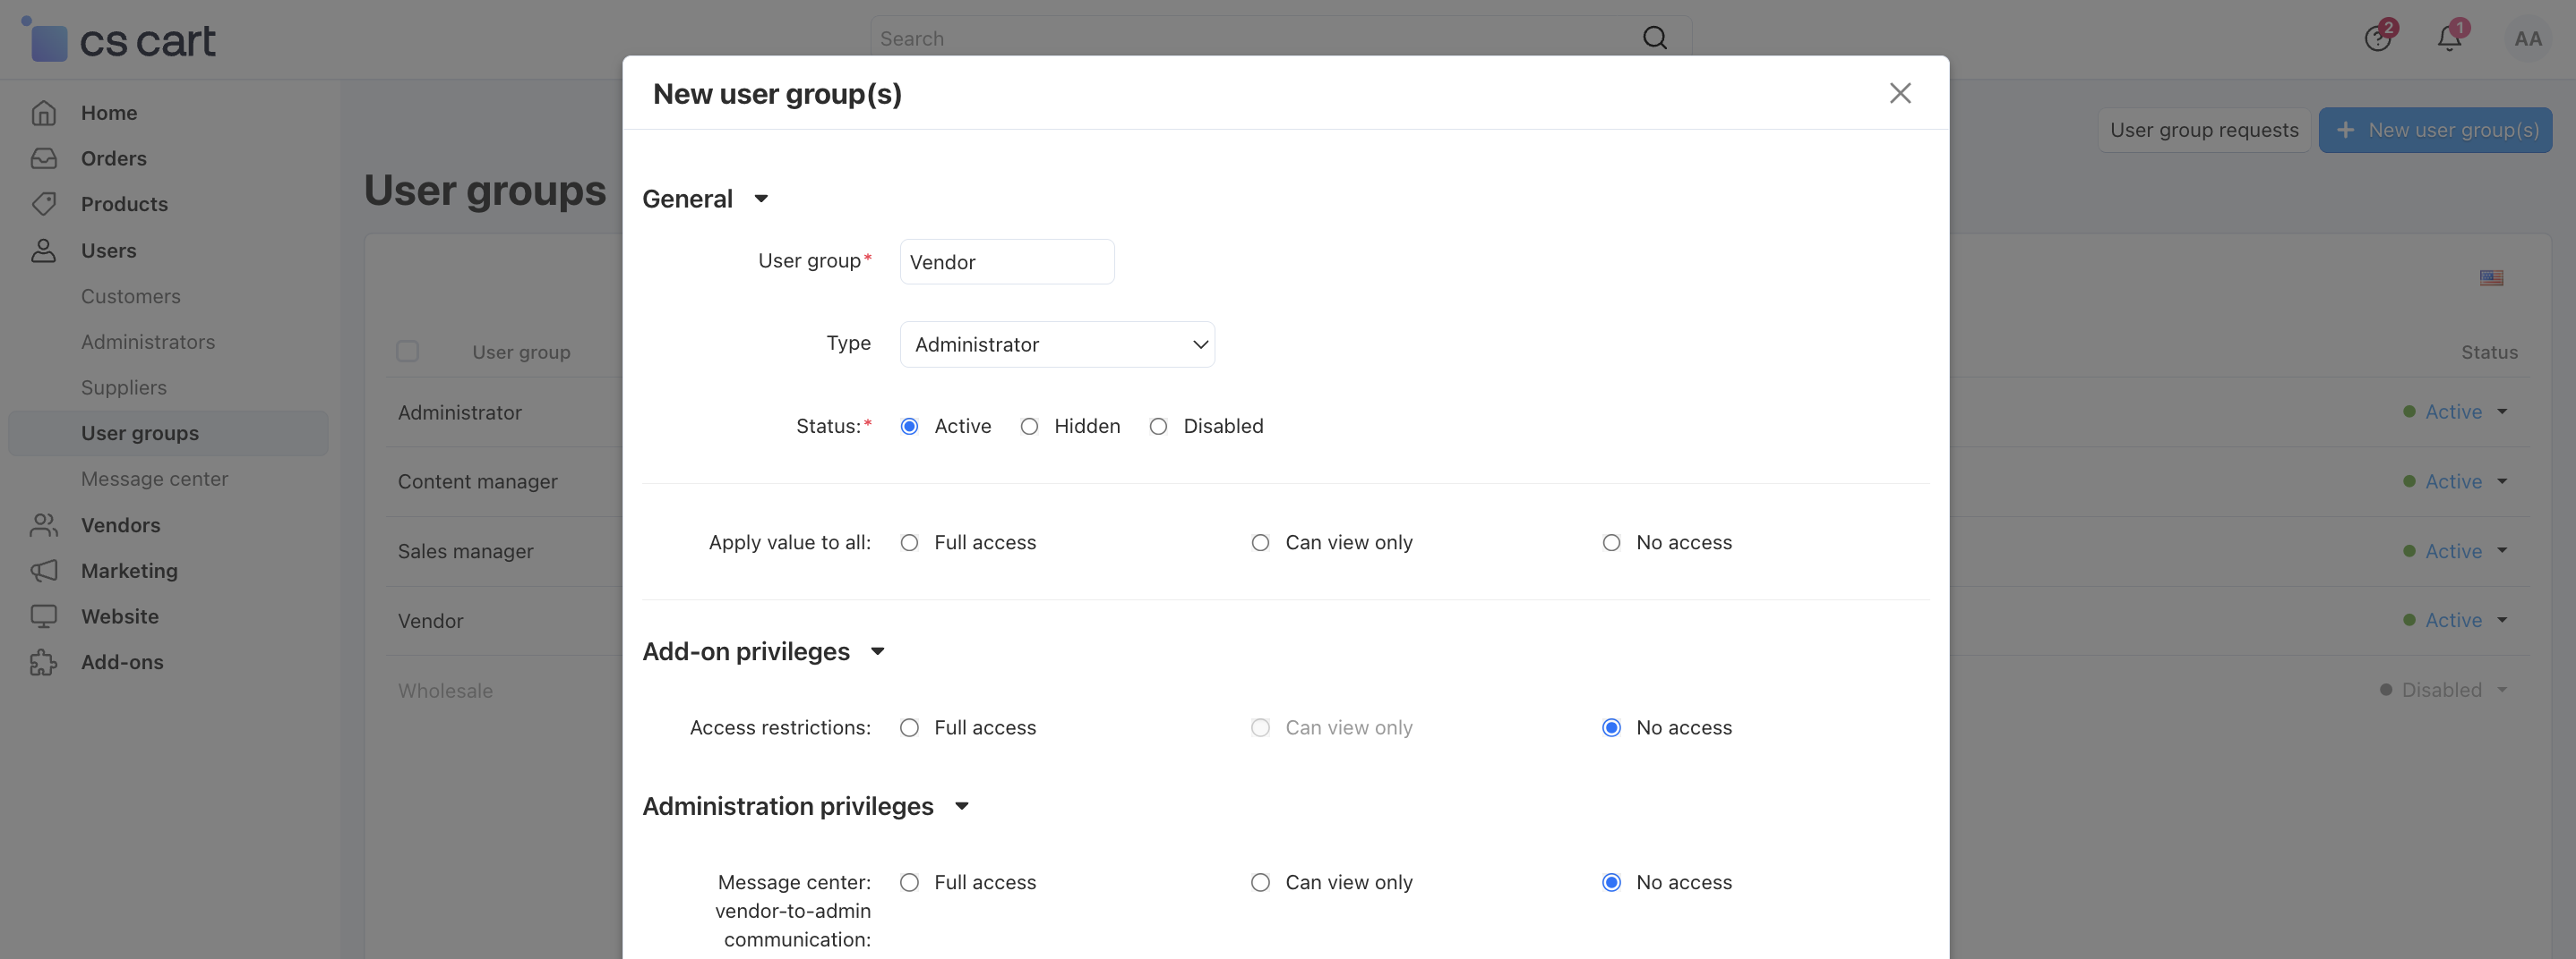Select the Disabled status radio button
Image resolution: width=2576 pixels, height=959 pixels.
coord(1158,427)
